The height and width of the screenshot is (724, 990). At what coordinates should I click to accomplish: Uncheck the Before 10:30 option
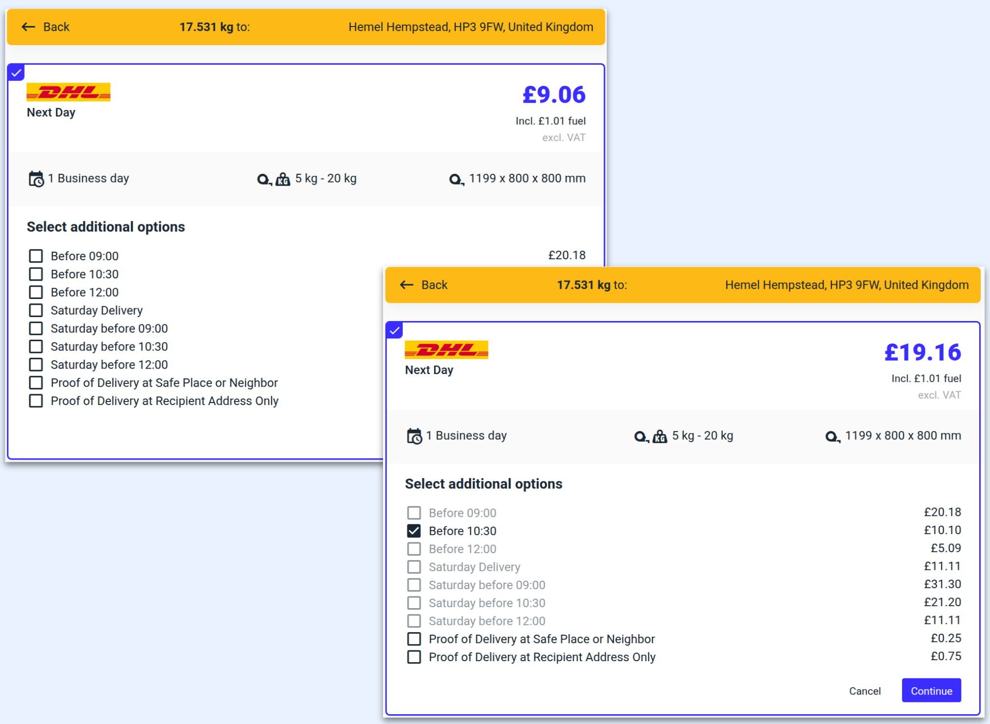click(414, 531)
